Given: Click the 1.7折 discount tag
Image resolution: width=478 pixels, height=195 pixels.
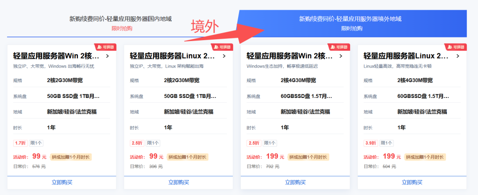Looking at the screenshot, I should click(x=20, y=143).
